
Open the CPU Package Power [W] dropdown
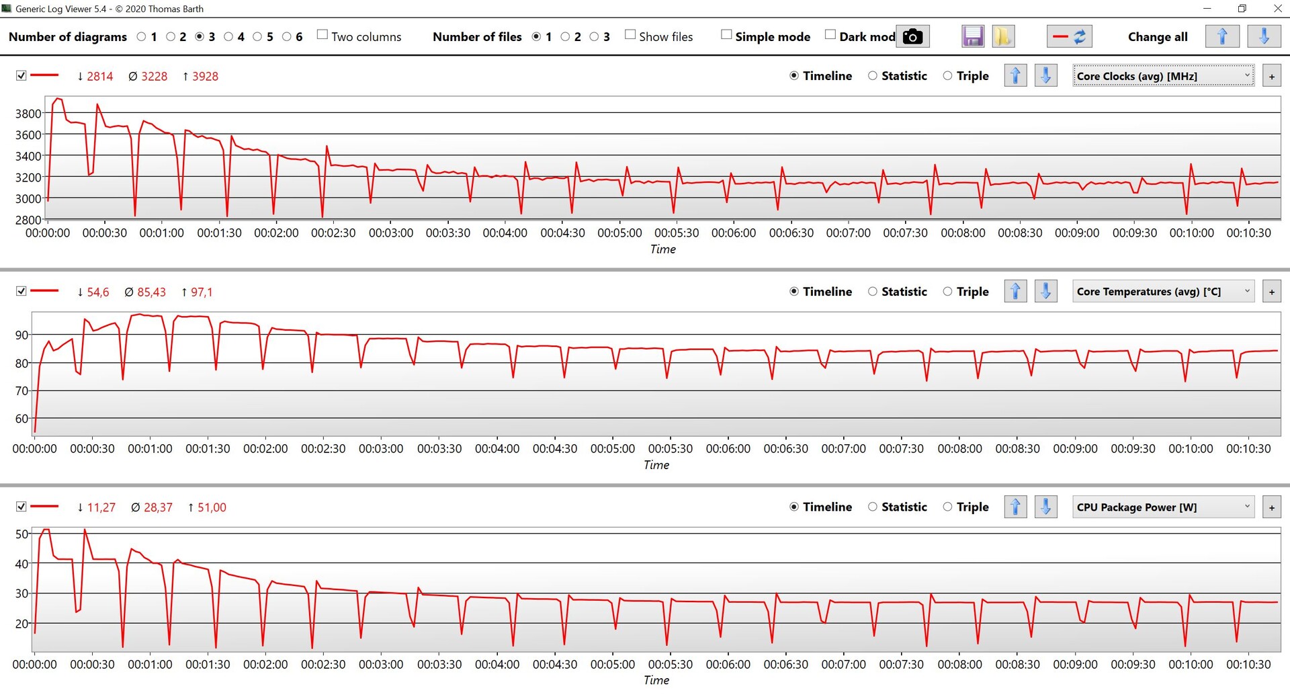coord(1163,507)
